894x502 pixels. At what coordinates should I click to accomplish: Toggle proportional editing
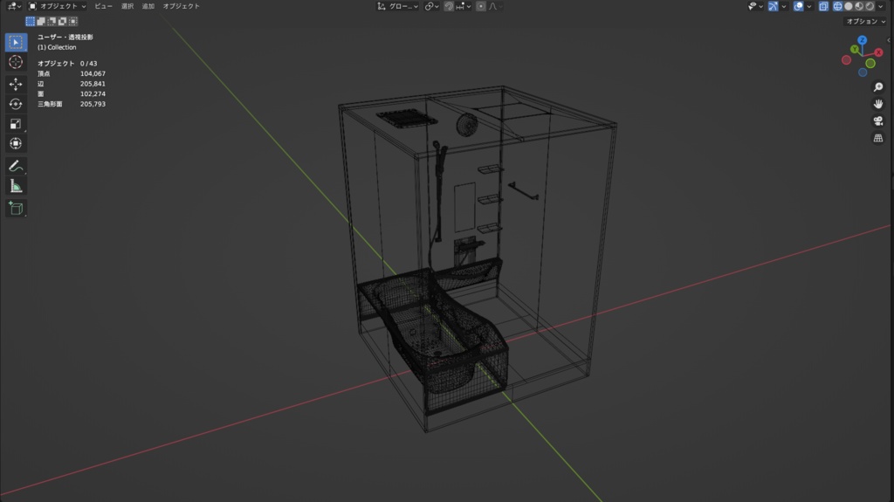click(481, 6)
